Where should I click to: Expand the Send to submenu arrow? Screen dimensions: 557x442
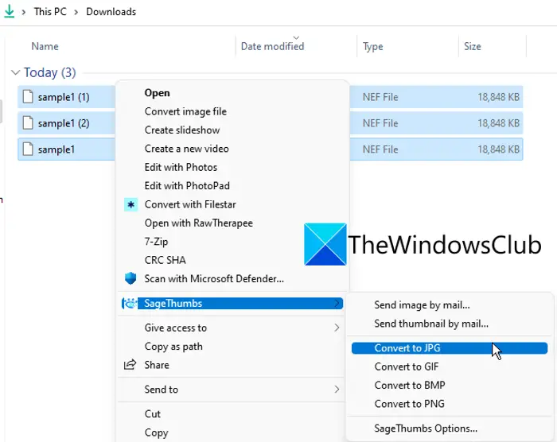pos(337,390)
